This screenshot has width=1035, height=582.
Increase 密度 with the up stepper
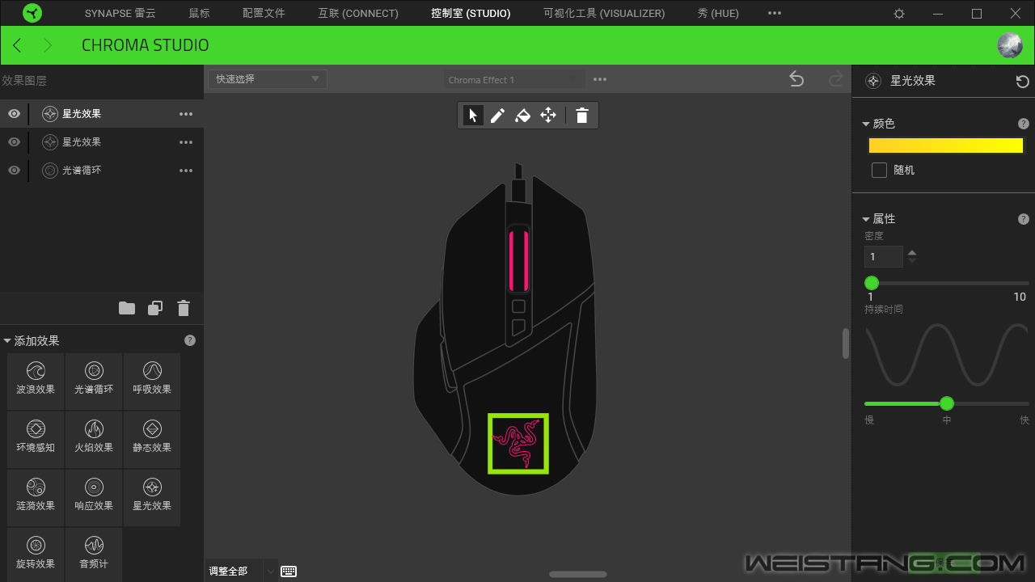click(912, 252)
